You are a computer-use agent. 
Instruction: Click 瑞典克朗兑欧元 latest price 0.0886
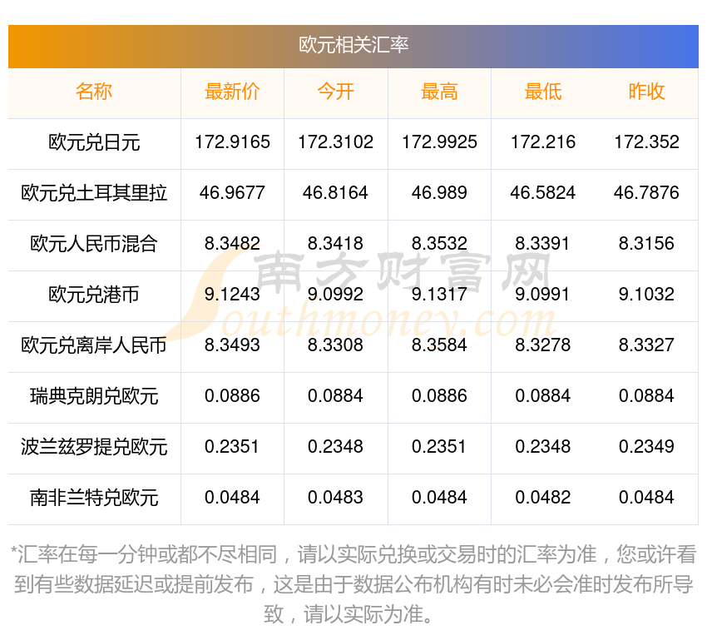(232, 396)
